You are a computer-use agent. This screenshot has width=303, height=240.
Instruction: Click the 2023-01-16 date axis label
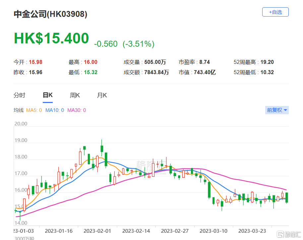coord(59,231)
